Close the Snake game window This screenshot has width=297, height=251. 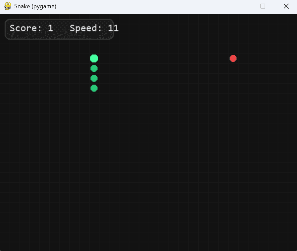[x=286, y=6]
